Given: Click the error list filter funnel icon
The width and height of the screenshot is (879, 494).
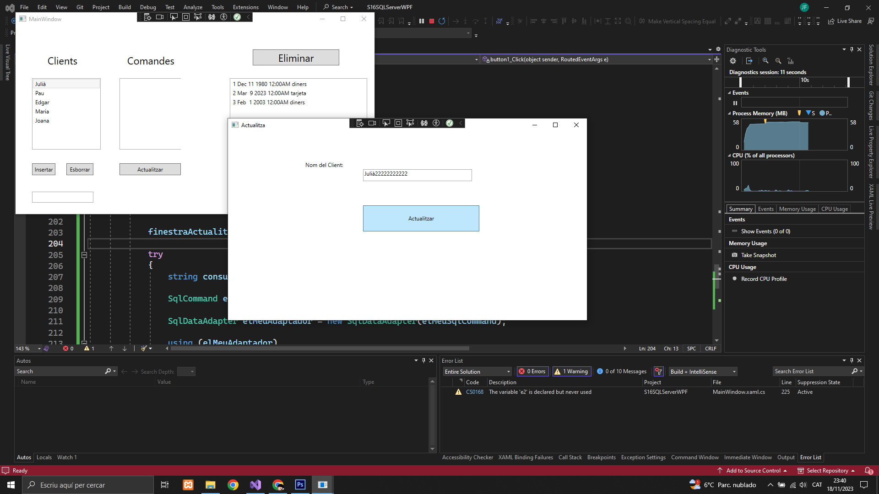Looking at the screenshot, I should [x=658, y=371].
